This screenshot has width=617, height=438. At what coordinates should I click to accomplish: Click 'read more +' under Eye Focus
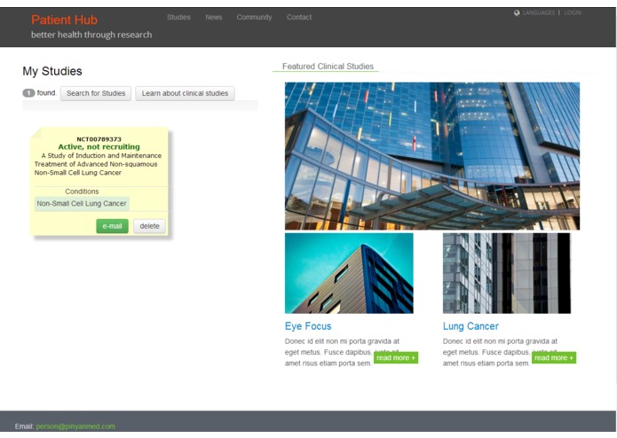click(x=395, y=357)
